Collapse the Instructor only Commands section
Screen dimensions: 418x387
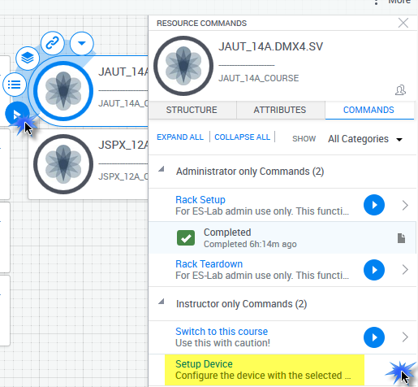(x=162, y=302)
